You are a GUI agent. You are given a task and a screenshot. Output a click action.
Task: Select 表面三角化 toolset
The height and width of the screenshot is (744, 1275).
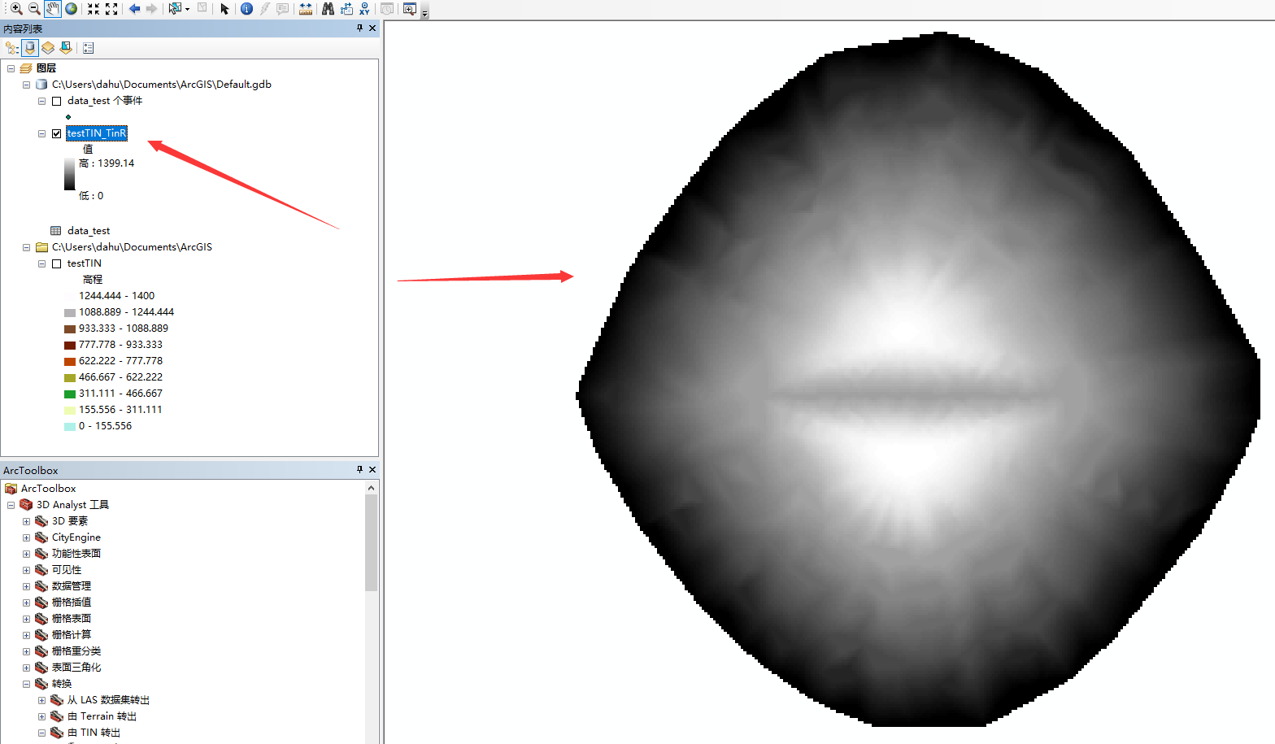76,668
